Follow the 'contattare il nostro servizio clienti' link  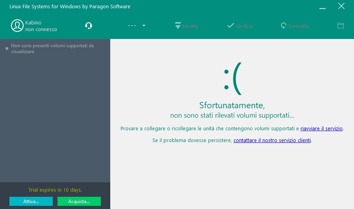[272, 140]
